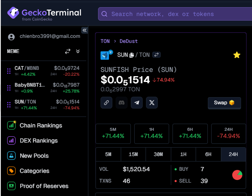This screenshot has height=196, width=252.
Task: Expand the MEME watchlist with double chevron
Action: (x=78, y=51)
